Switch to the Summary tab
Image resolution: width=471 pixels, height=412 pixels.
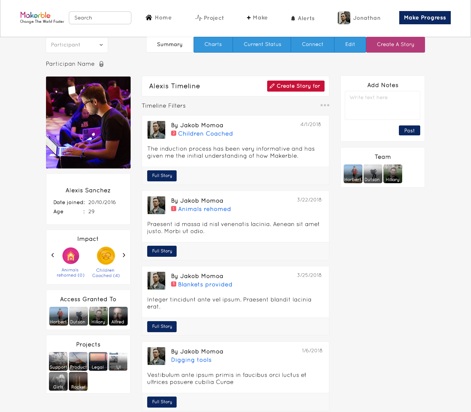coord(170,45)
